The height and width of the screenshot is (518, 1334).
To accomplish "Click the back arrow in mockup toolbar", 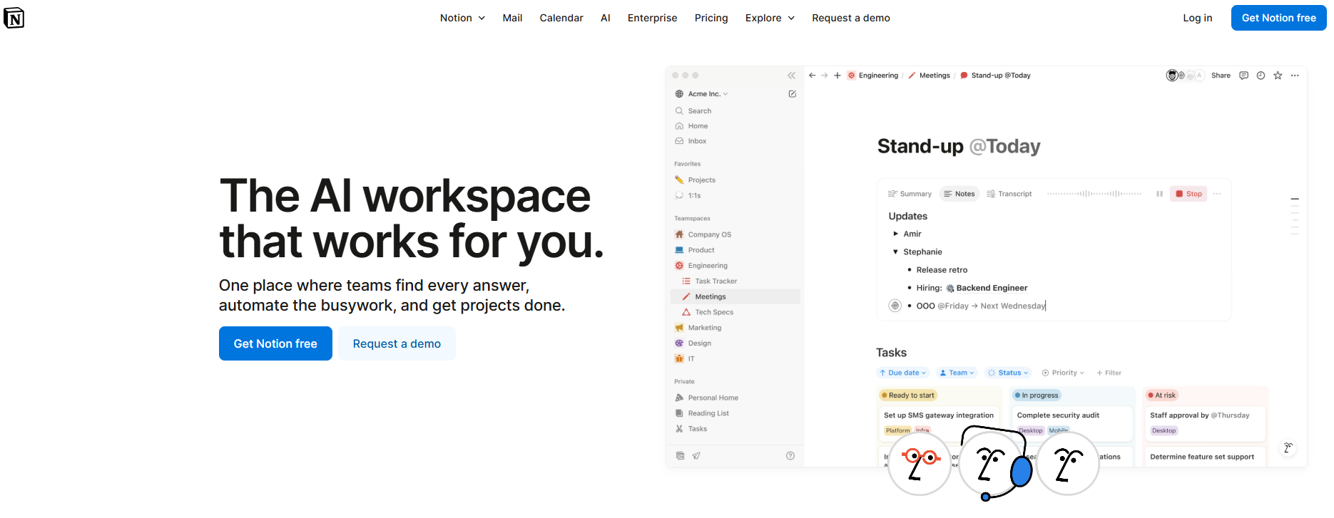I will pyautogui.click(x=812, y=76).
